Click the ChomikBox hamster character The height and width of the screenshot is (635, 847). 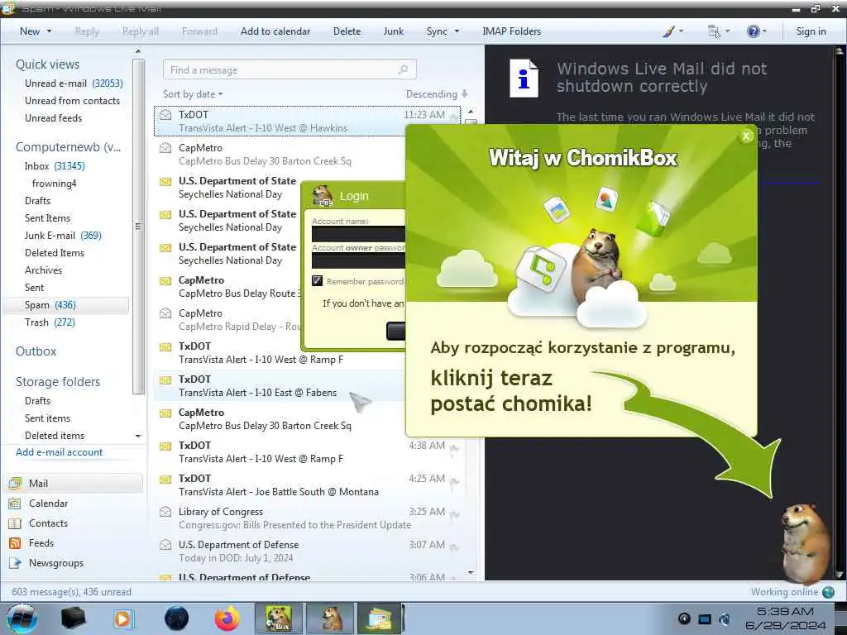[806, 542]
